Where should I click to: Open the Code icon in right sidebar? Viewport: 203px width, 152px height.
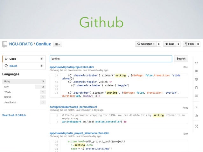pyautogui.click(x=196, y=63)
